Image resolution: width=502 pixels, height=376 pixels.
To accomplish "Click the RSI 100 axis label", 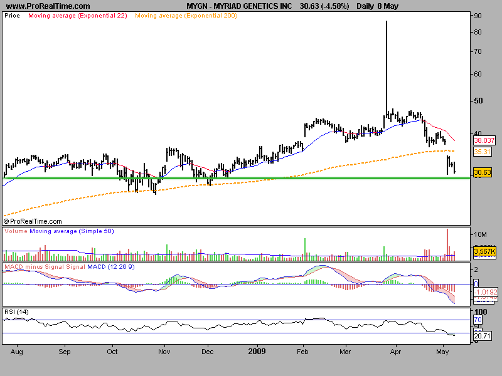I will pos(481,311).
